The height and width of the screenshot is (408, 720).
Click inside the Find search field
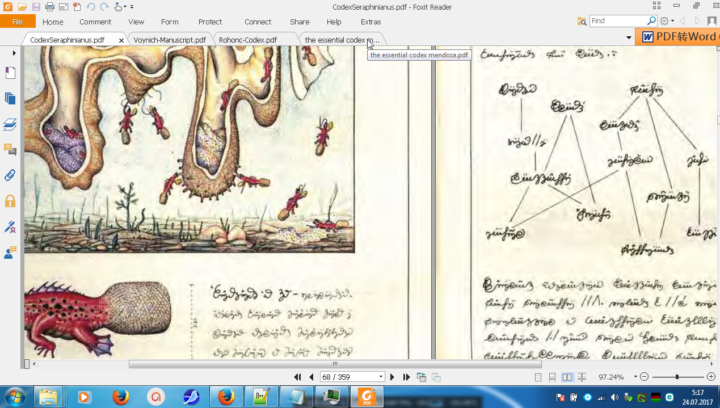617,20
